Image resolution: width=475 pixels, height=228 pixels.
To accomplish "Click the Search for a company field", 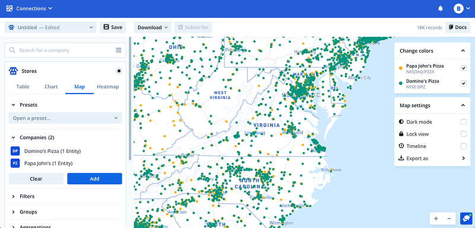I will pyautogui.click(x=65, y=50).
